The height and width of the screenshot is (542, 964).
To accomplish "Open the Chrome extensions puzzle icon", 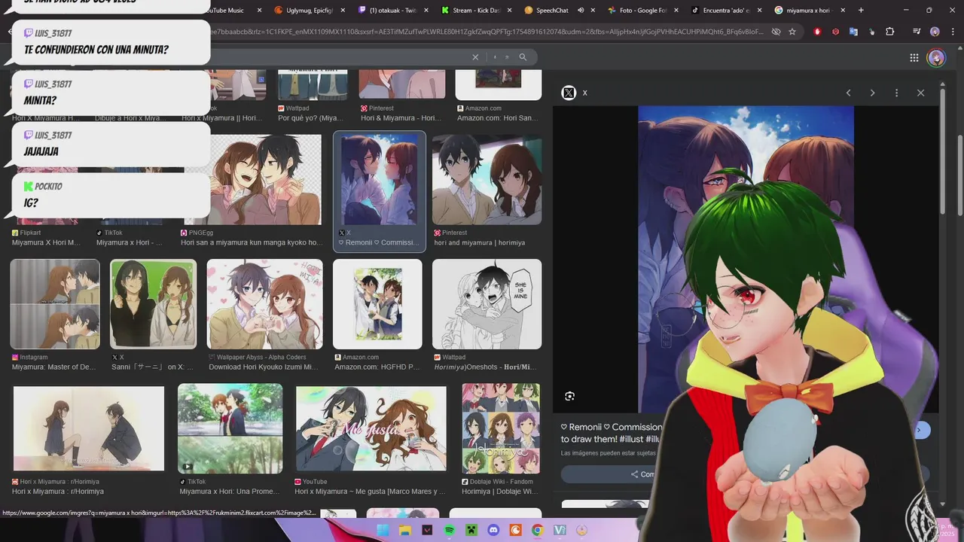I will tap(889, 32).
